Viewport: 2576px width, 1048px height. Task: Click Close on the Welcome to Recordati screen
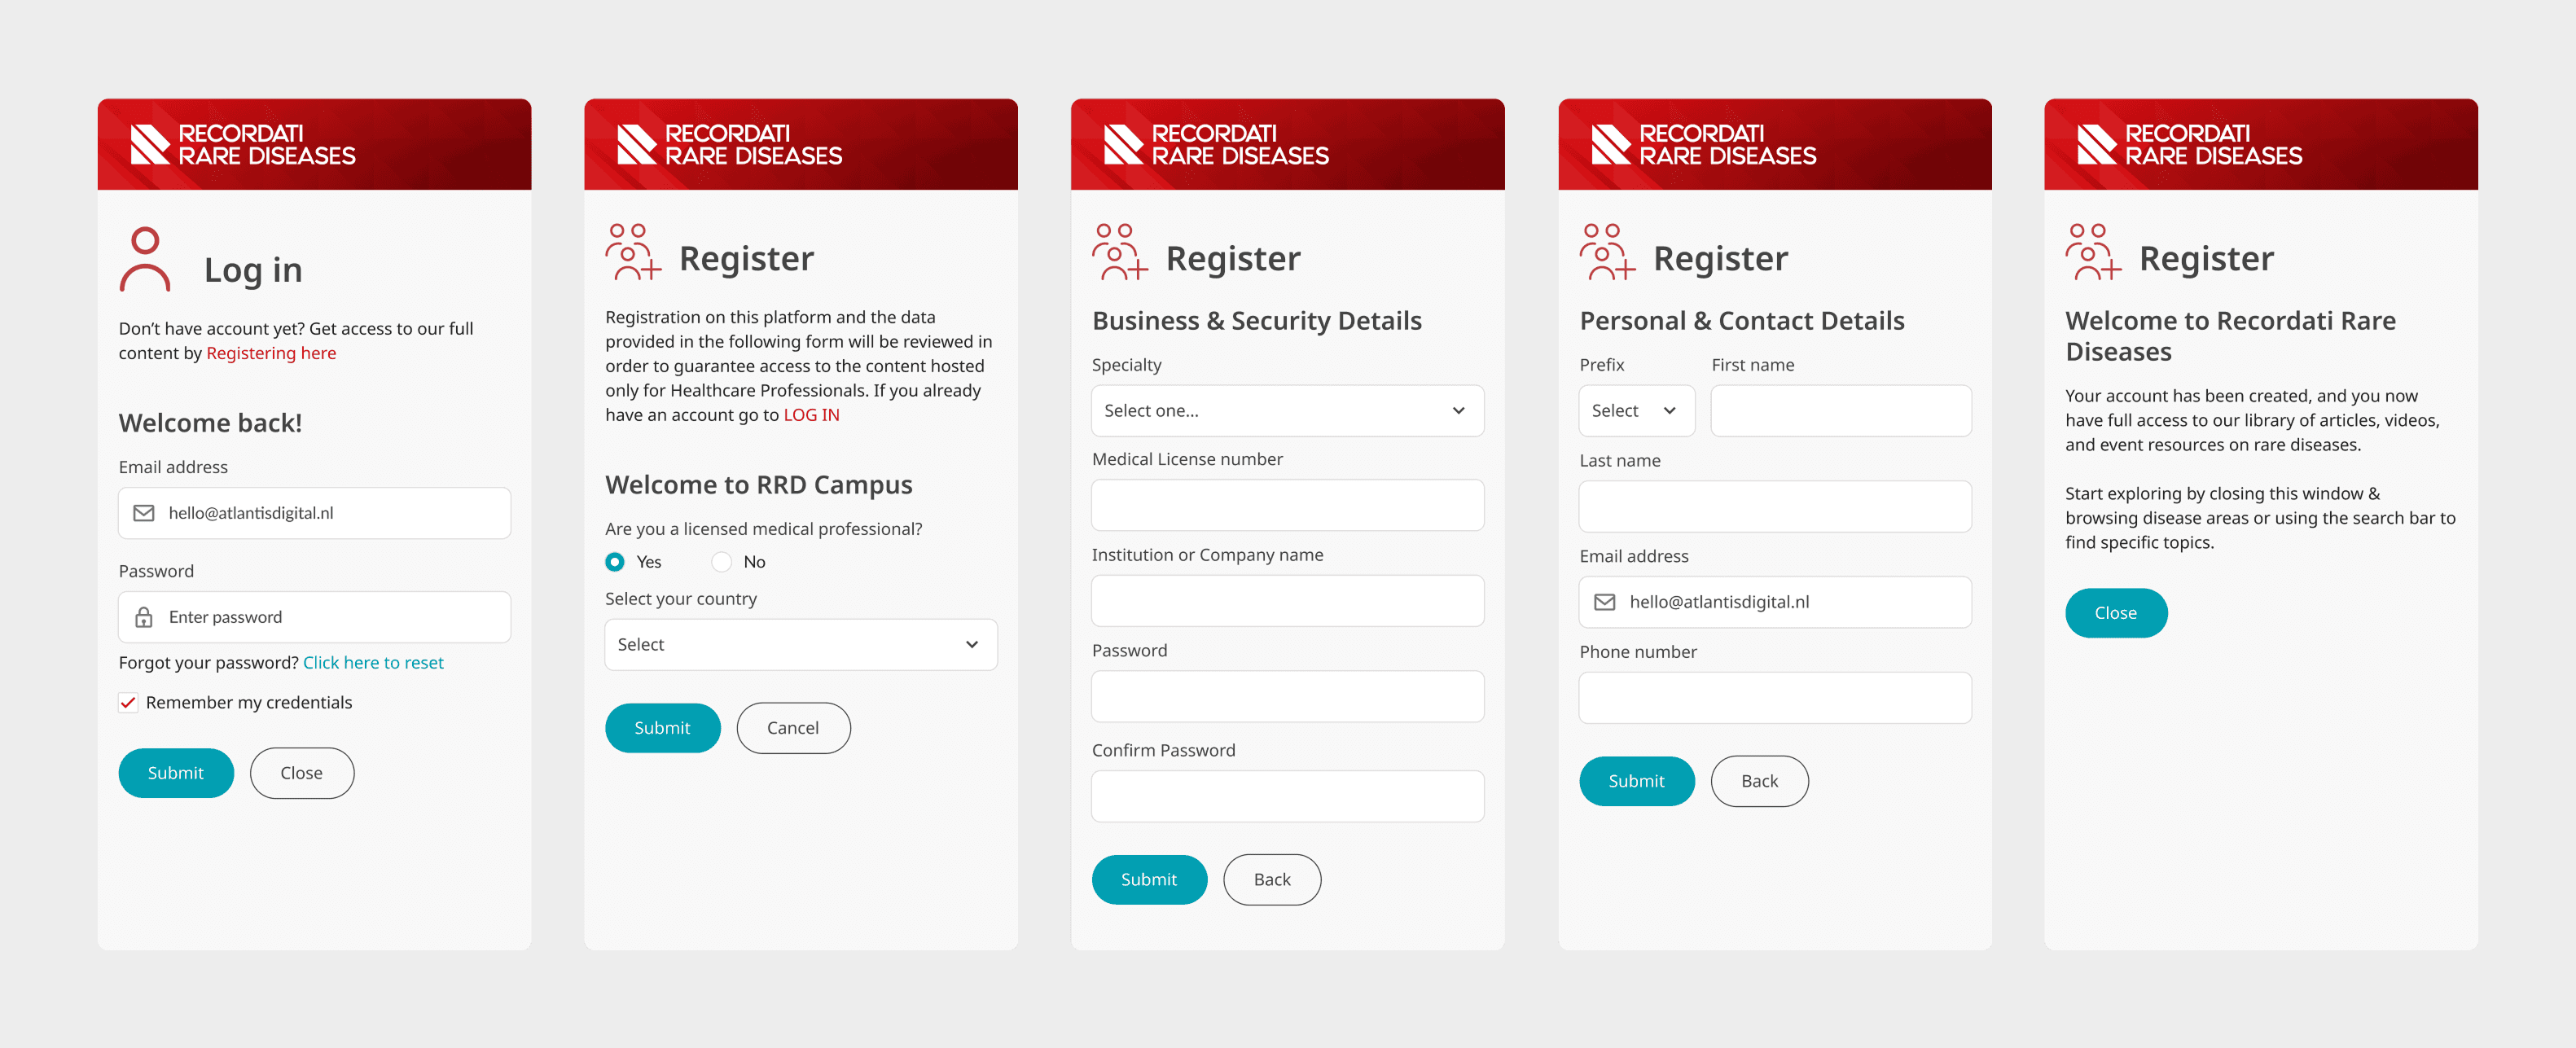(x=2116, y=612)
